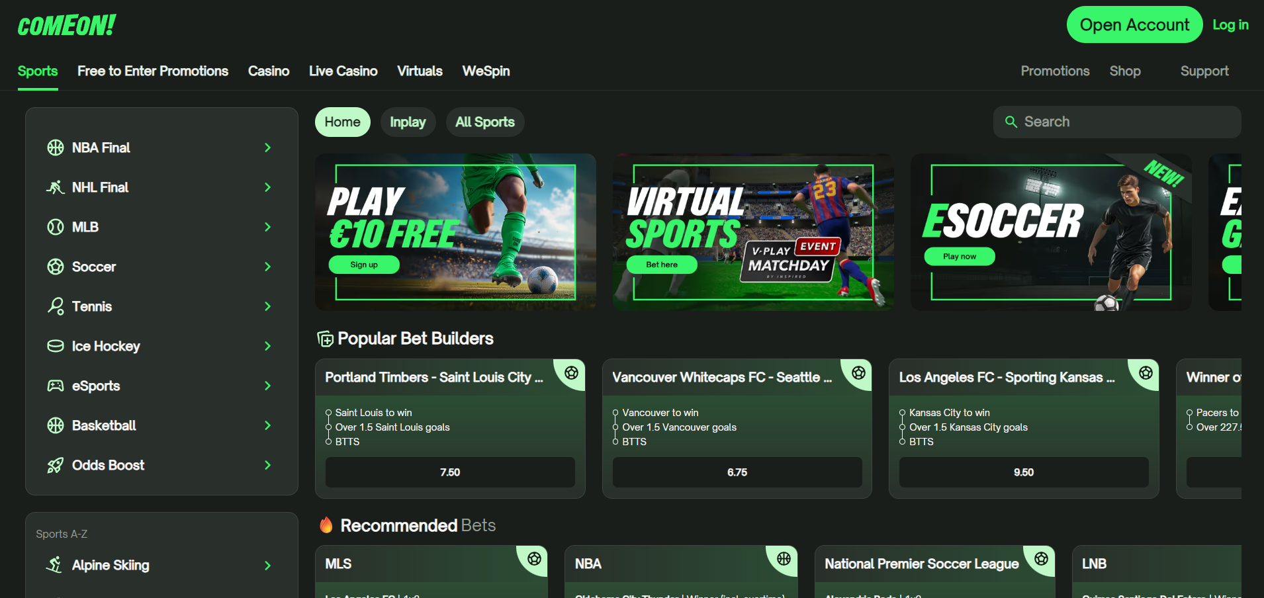This screenshot has width=1264, height=598.
Task: Click the MLS card header text
Action: pyautogui.click(x=338, y=564)
